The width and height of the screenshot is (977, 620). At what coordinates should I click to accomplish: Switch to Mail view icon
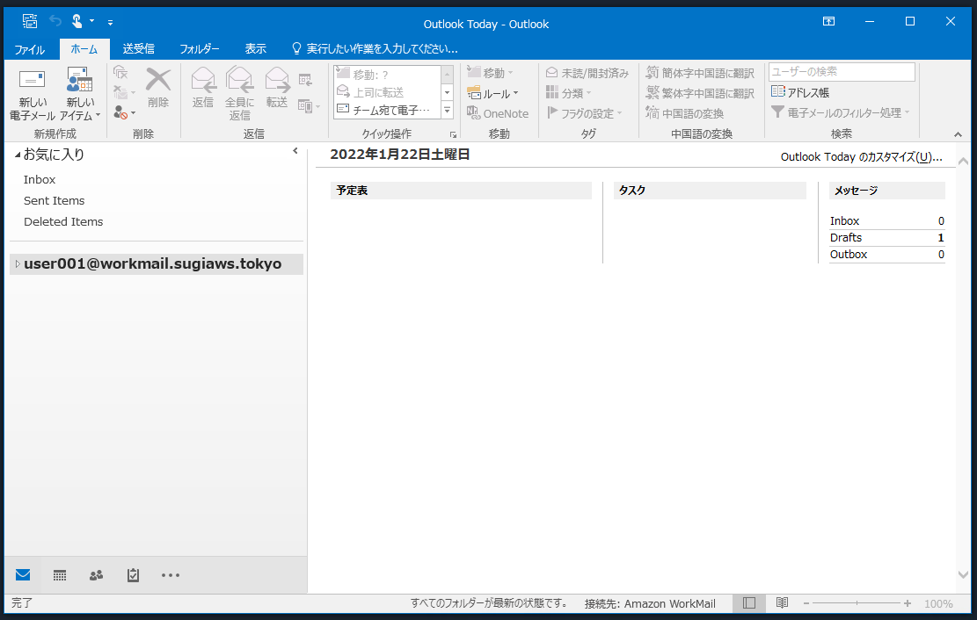point(23,575)
